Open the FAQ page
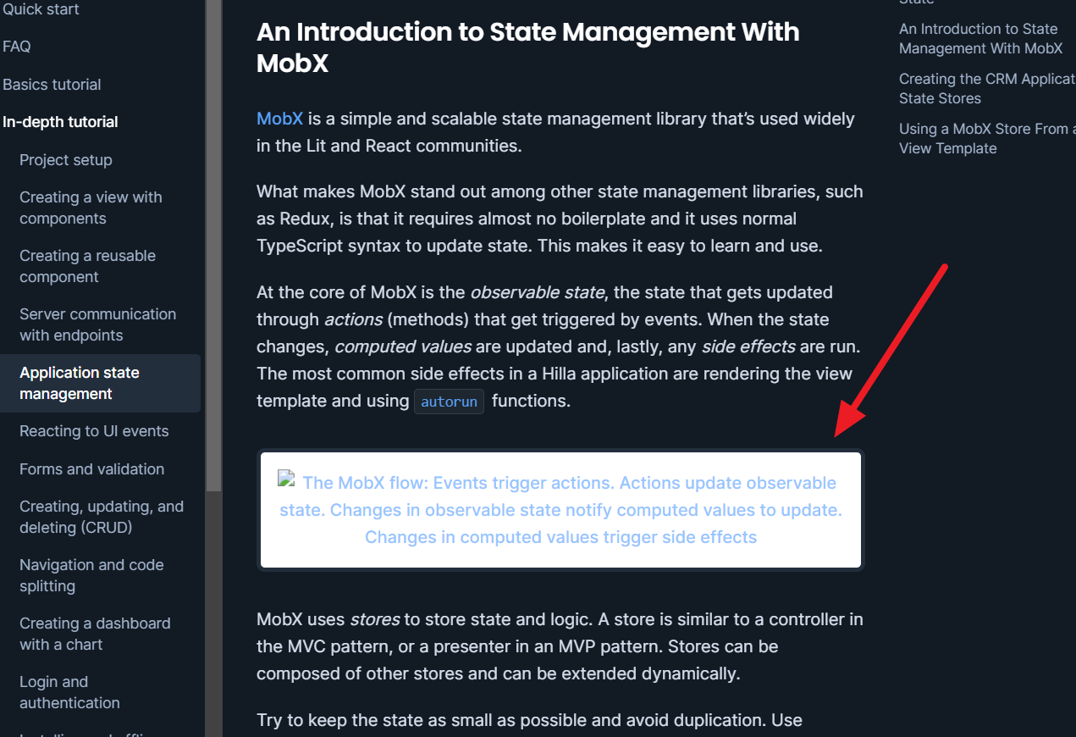This screenshot has height=737, width=1076. (x=17, y=46)
